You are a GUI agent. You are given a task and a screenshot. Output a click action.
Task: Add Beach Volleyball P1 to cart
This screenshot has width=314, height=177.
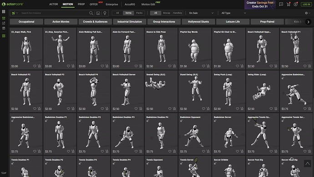tap(309, 66)
